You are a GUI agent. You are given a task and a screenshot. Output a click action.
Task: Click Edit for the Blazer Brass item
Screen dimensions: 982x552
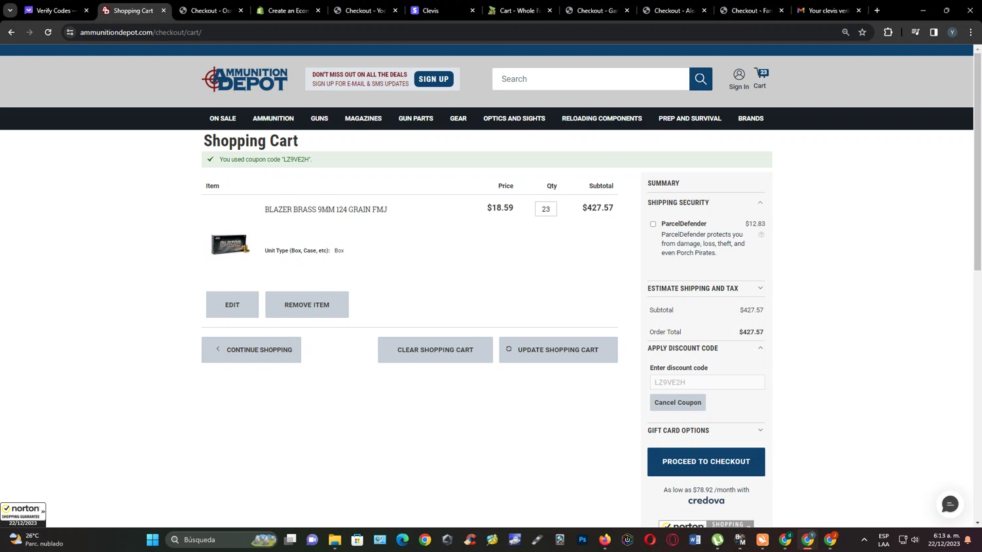tap(232, 305)
